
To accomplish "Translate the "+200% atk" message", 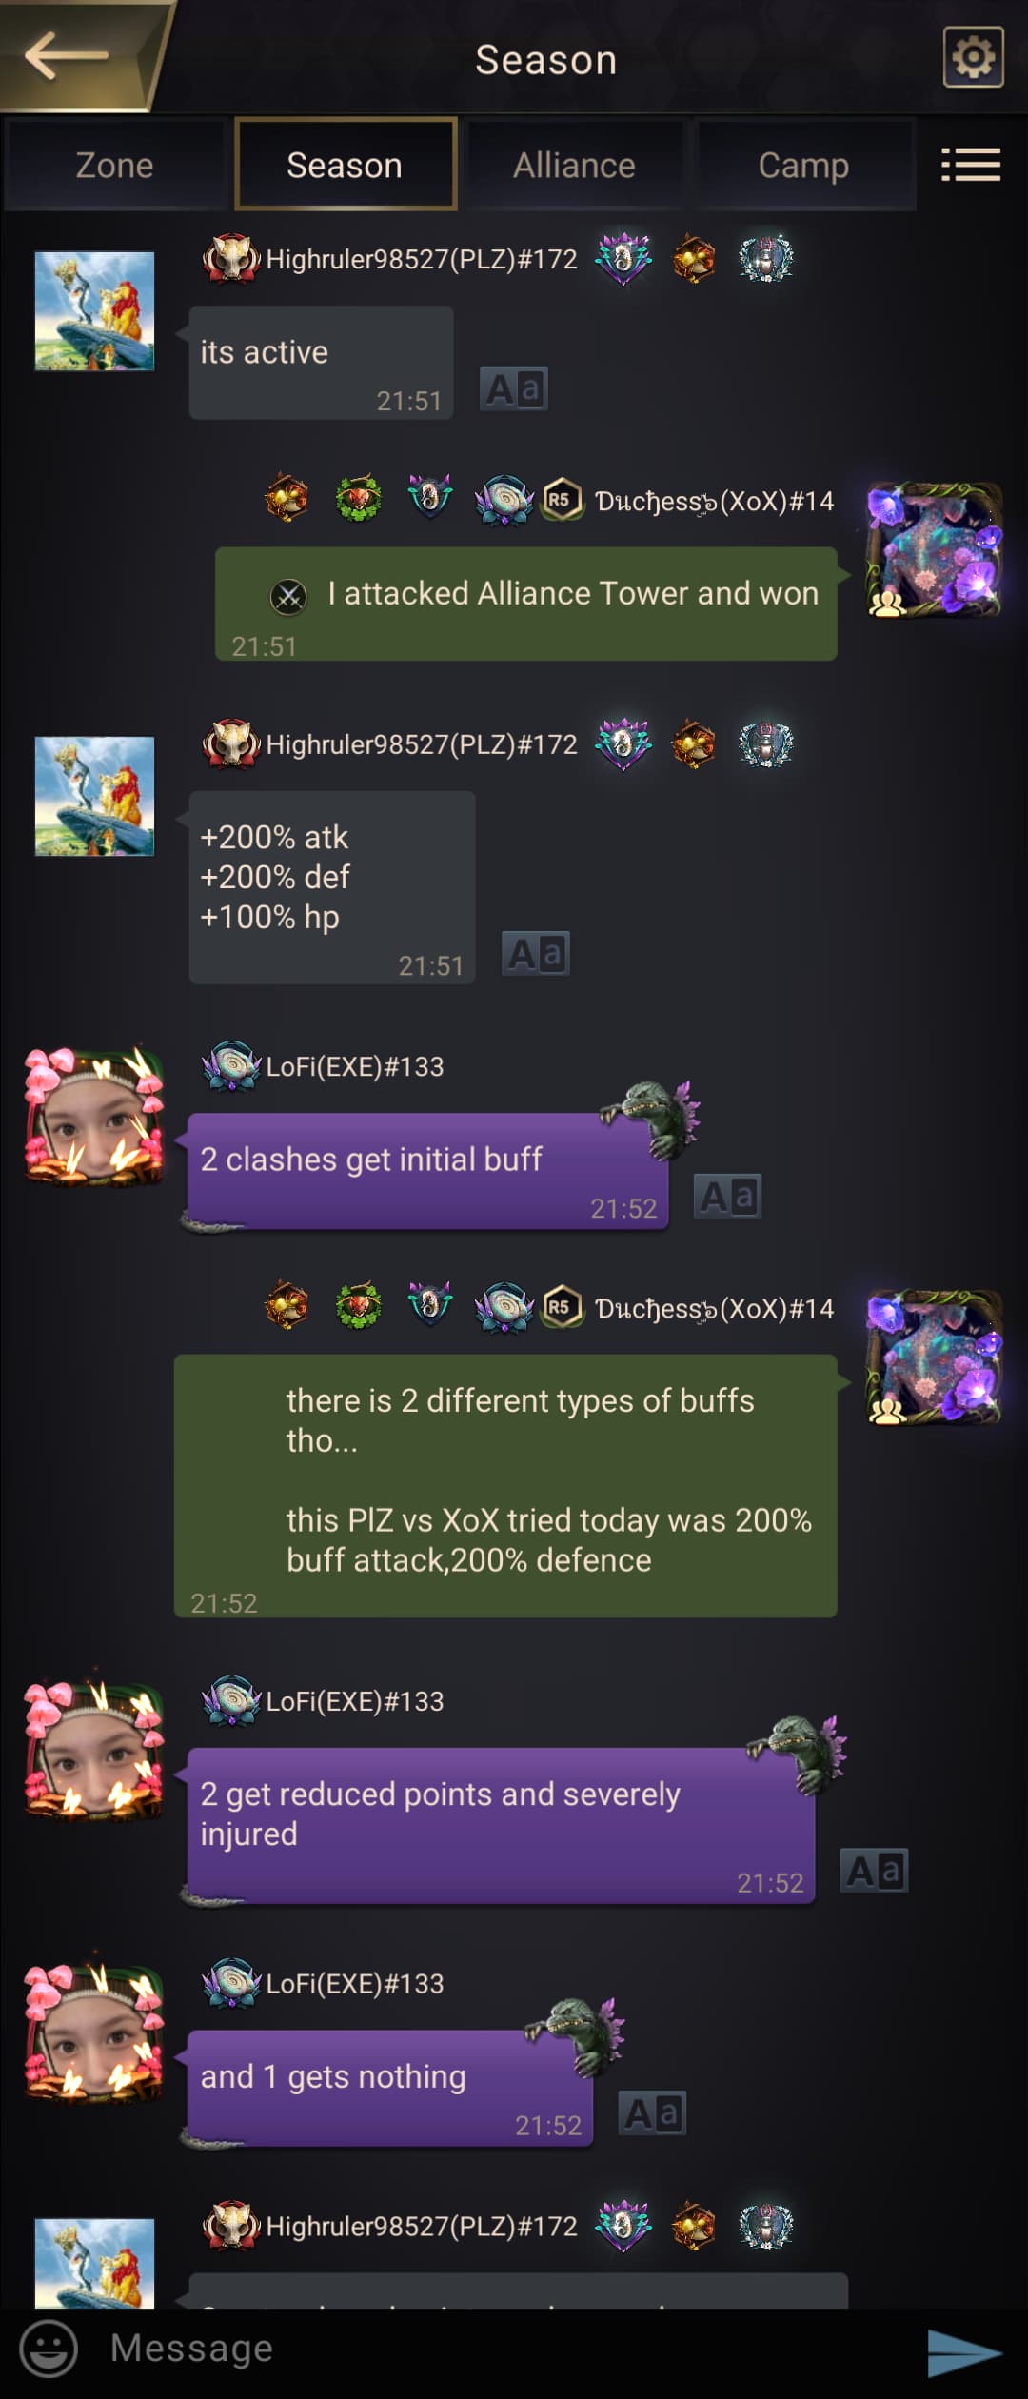I will tap(536, 954).
